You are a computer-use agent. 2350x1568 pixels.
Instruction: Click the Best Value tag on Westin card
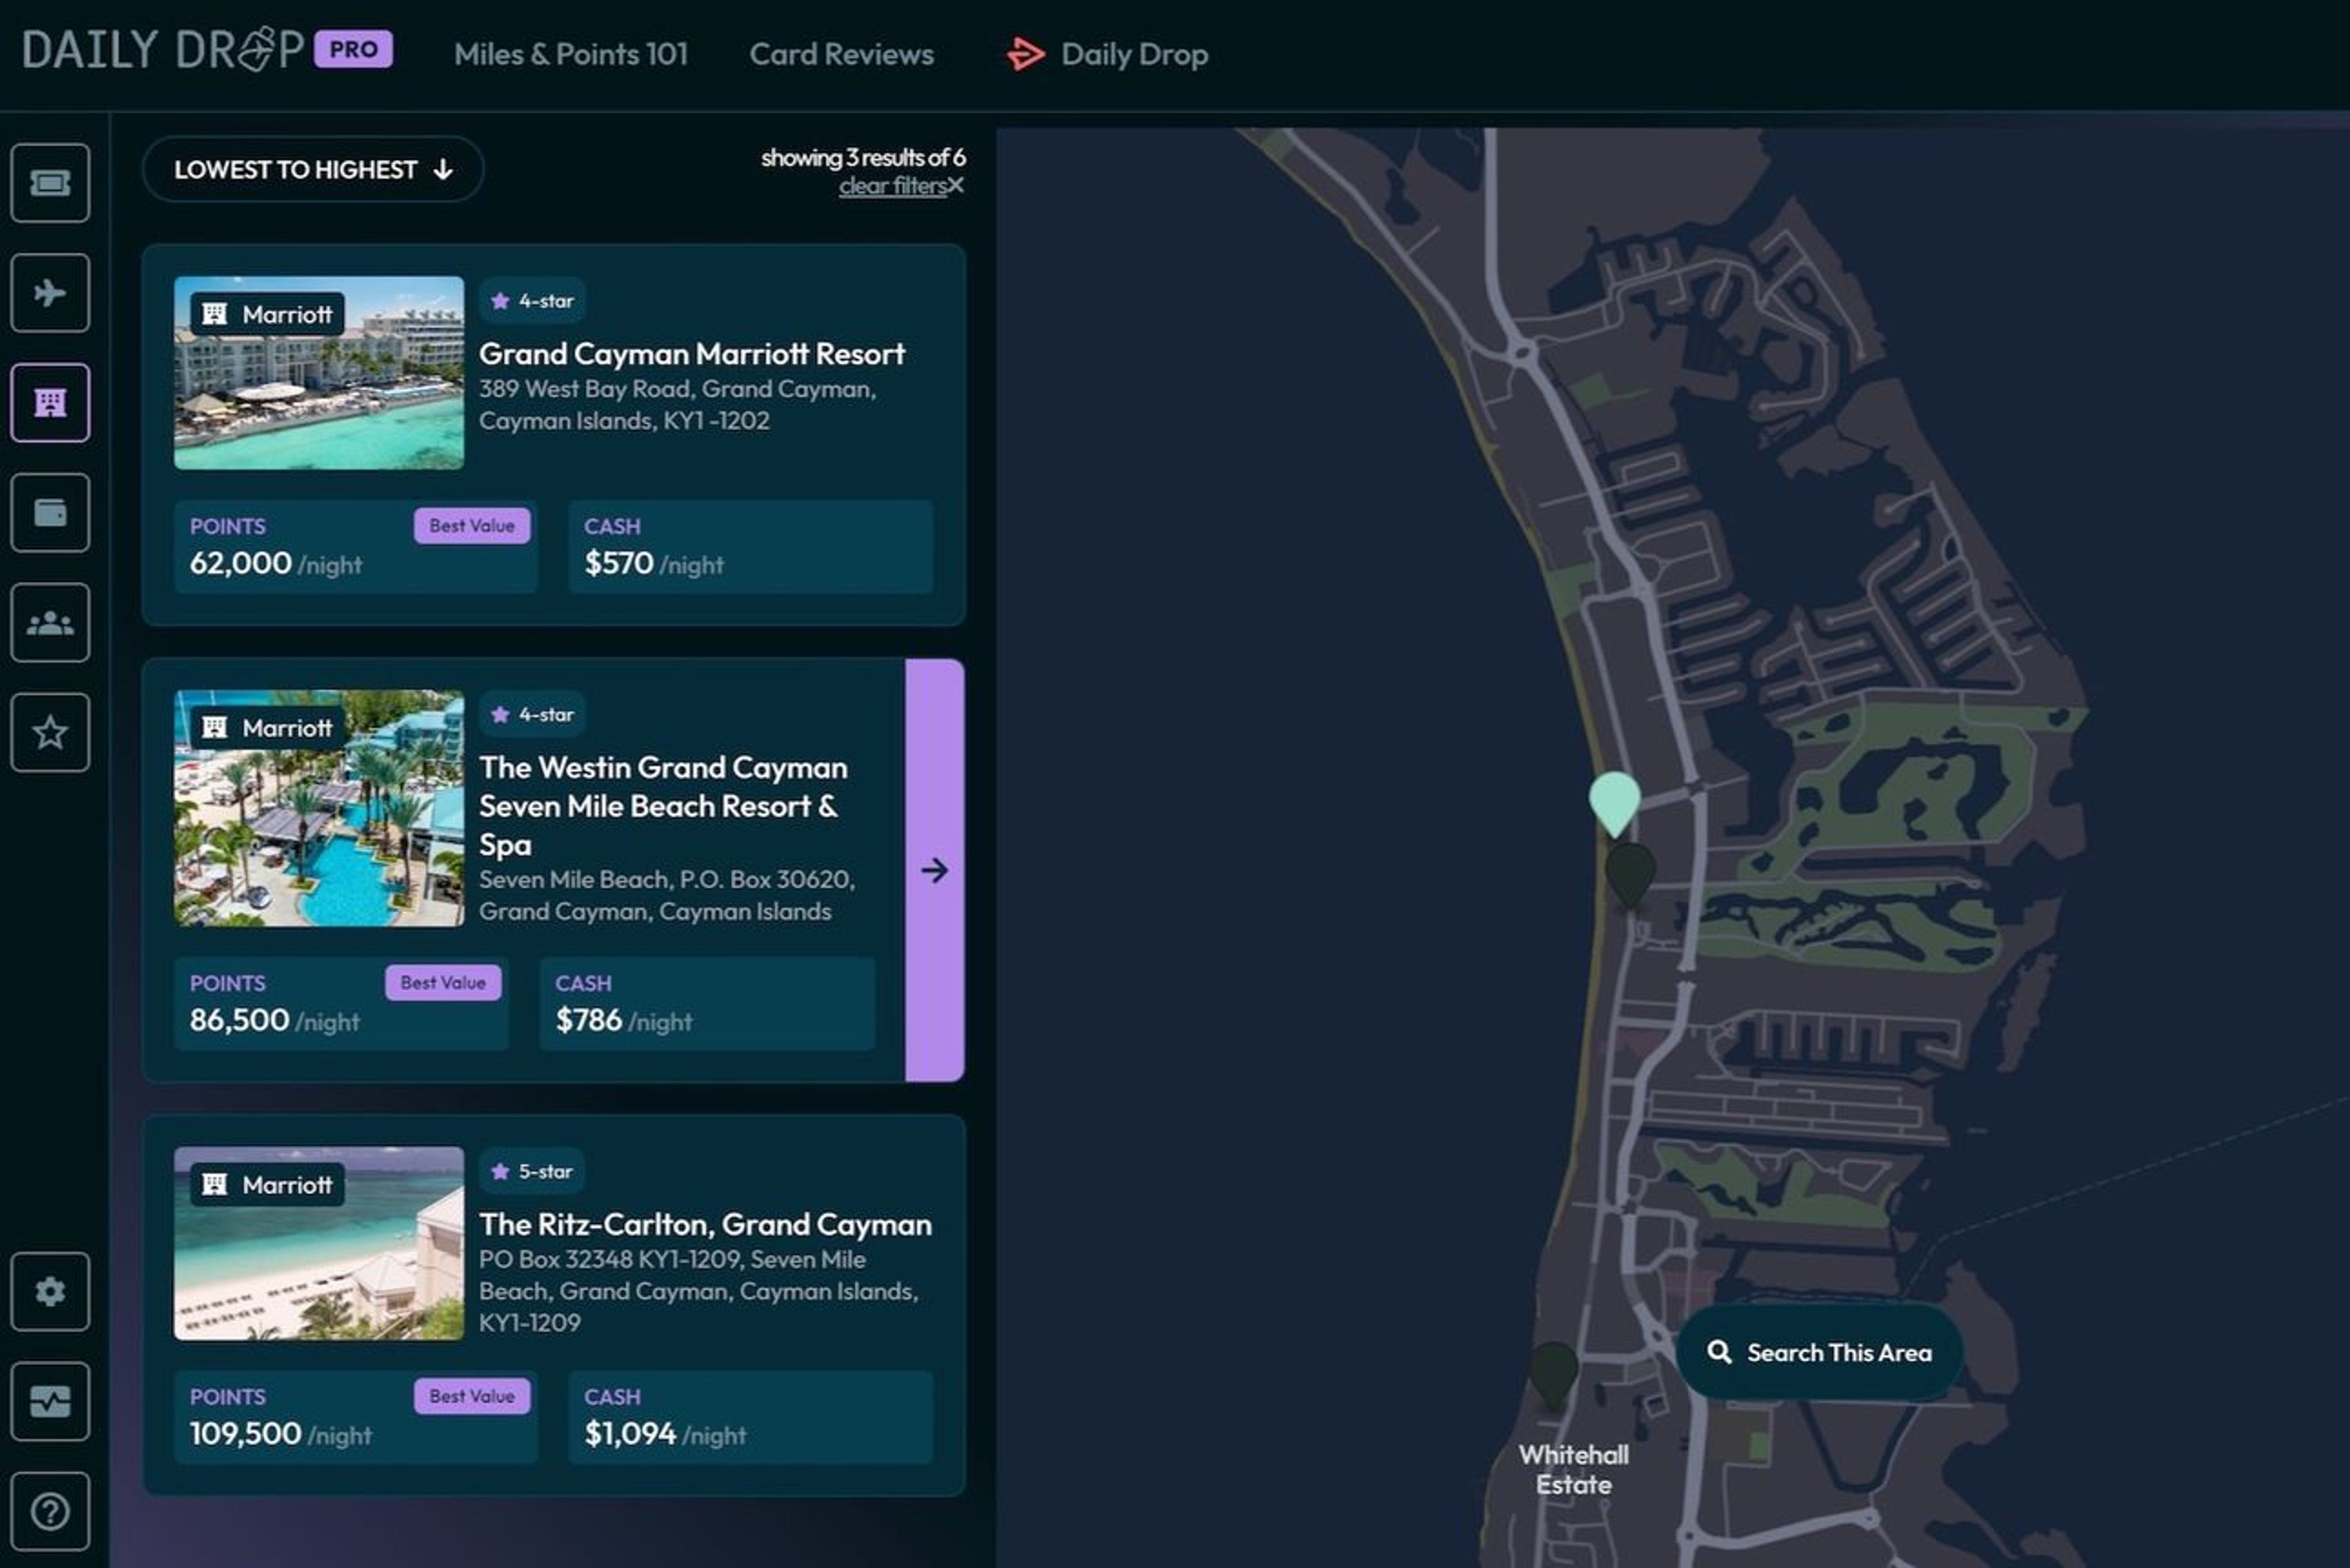point(443,983)
